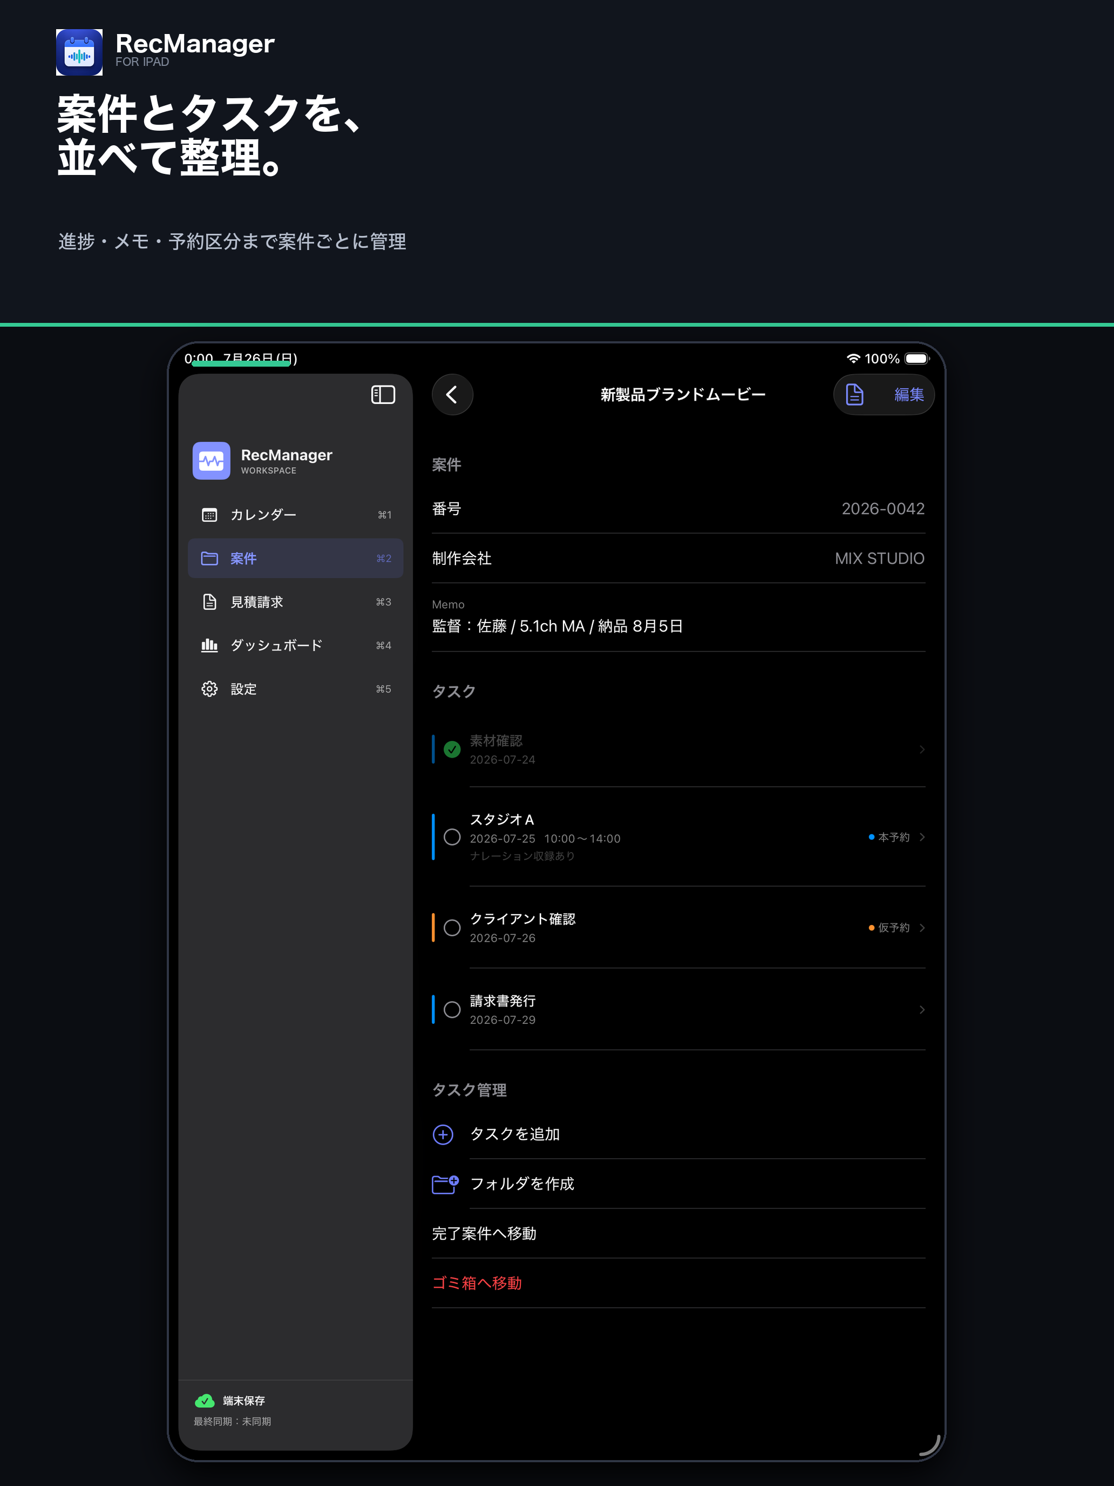The width and height of the screenshot is (1114, 1486).
Task: Click the title 新製品ブランドムービー
Action: tap(683, 394)
